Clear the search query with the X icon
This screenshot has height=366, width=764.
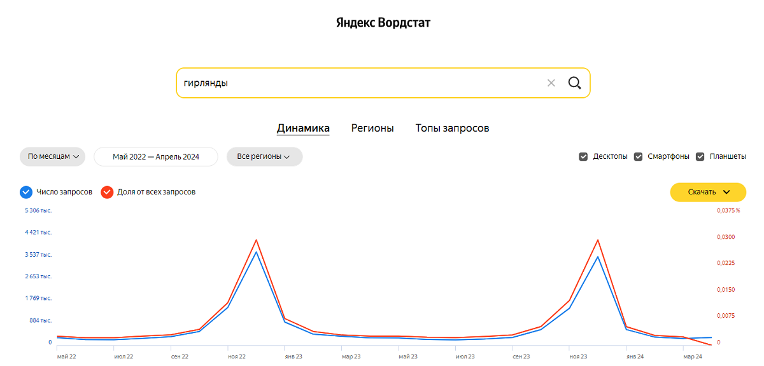pos(551,83)
